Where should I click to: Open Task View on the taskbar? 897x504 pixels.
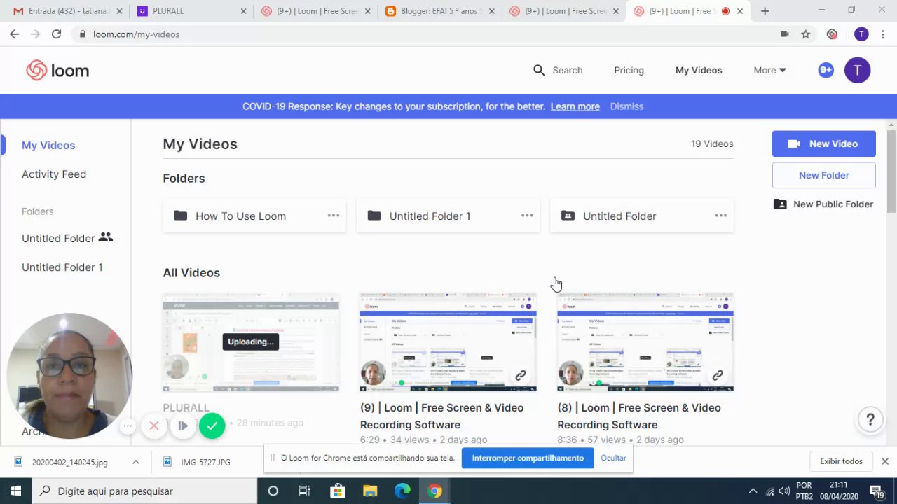coord(304,491)
